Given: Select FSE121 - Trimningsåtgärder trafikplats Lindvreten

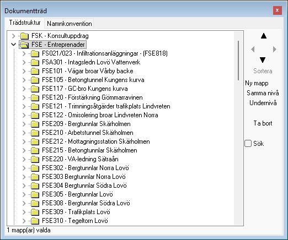Looking at the screenshot, I should (106, 106).
